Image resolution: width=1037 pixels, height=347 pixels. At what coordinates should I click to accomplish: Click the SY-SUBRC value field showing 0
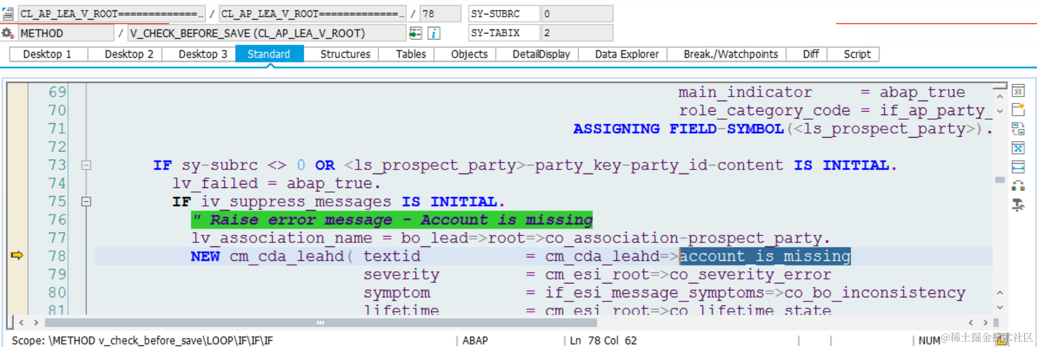(577, 13)
